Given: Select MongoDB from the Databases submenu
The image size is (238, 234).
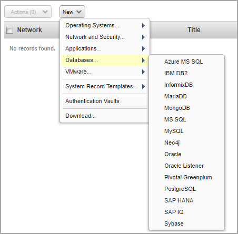Looking at the screenshot, I should (186, 108).
